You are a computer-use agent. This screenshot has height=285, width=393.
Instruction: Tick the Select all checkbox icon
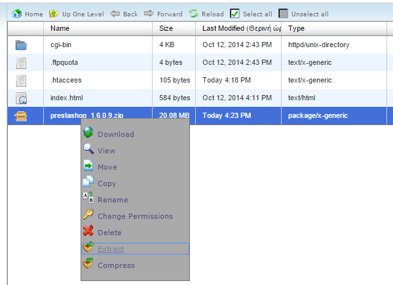pyautogui.click(x=234, y=14)
